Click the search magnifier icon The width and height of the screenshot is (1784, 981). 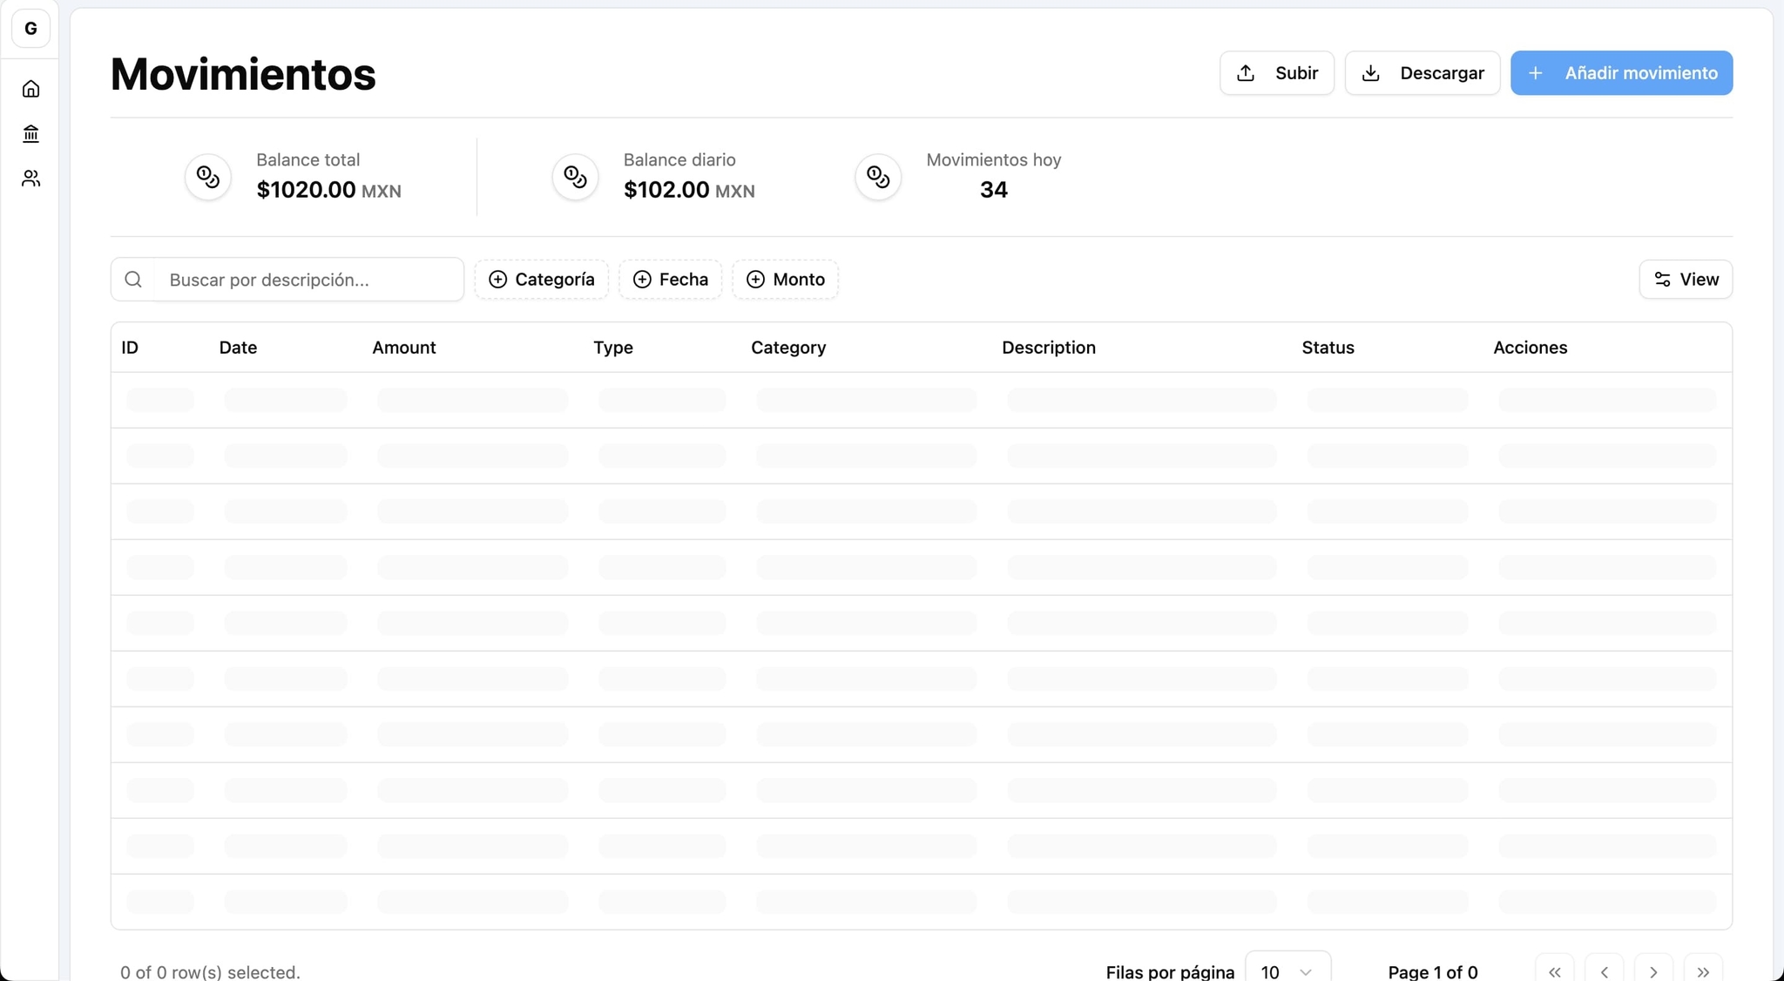(x=133, y=280)
